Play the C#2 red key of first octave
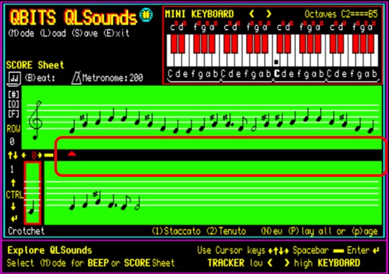The image size is (389, 274). coord(174,44)
